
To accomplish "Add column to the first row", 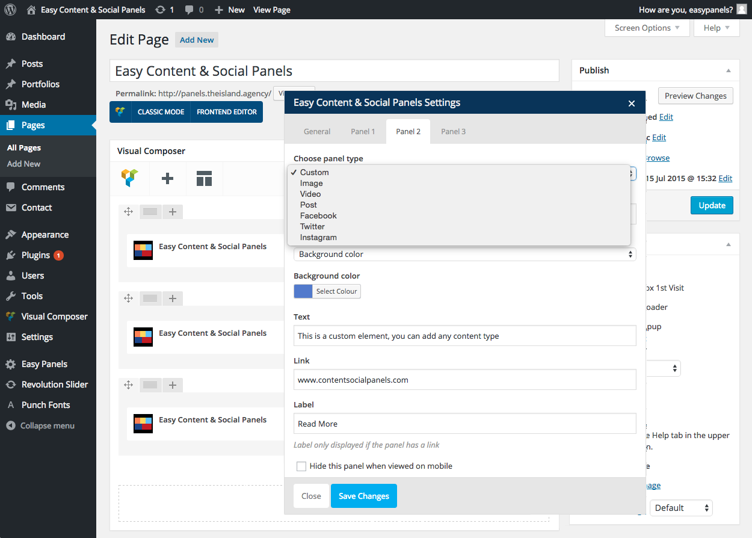I will (x=173, y=211).
